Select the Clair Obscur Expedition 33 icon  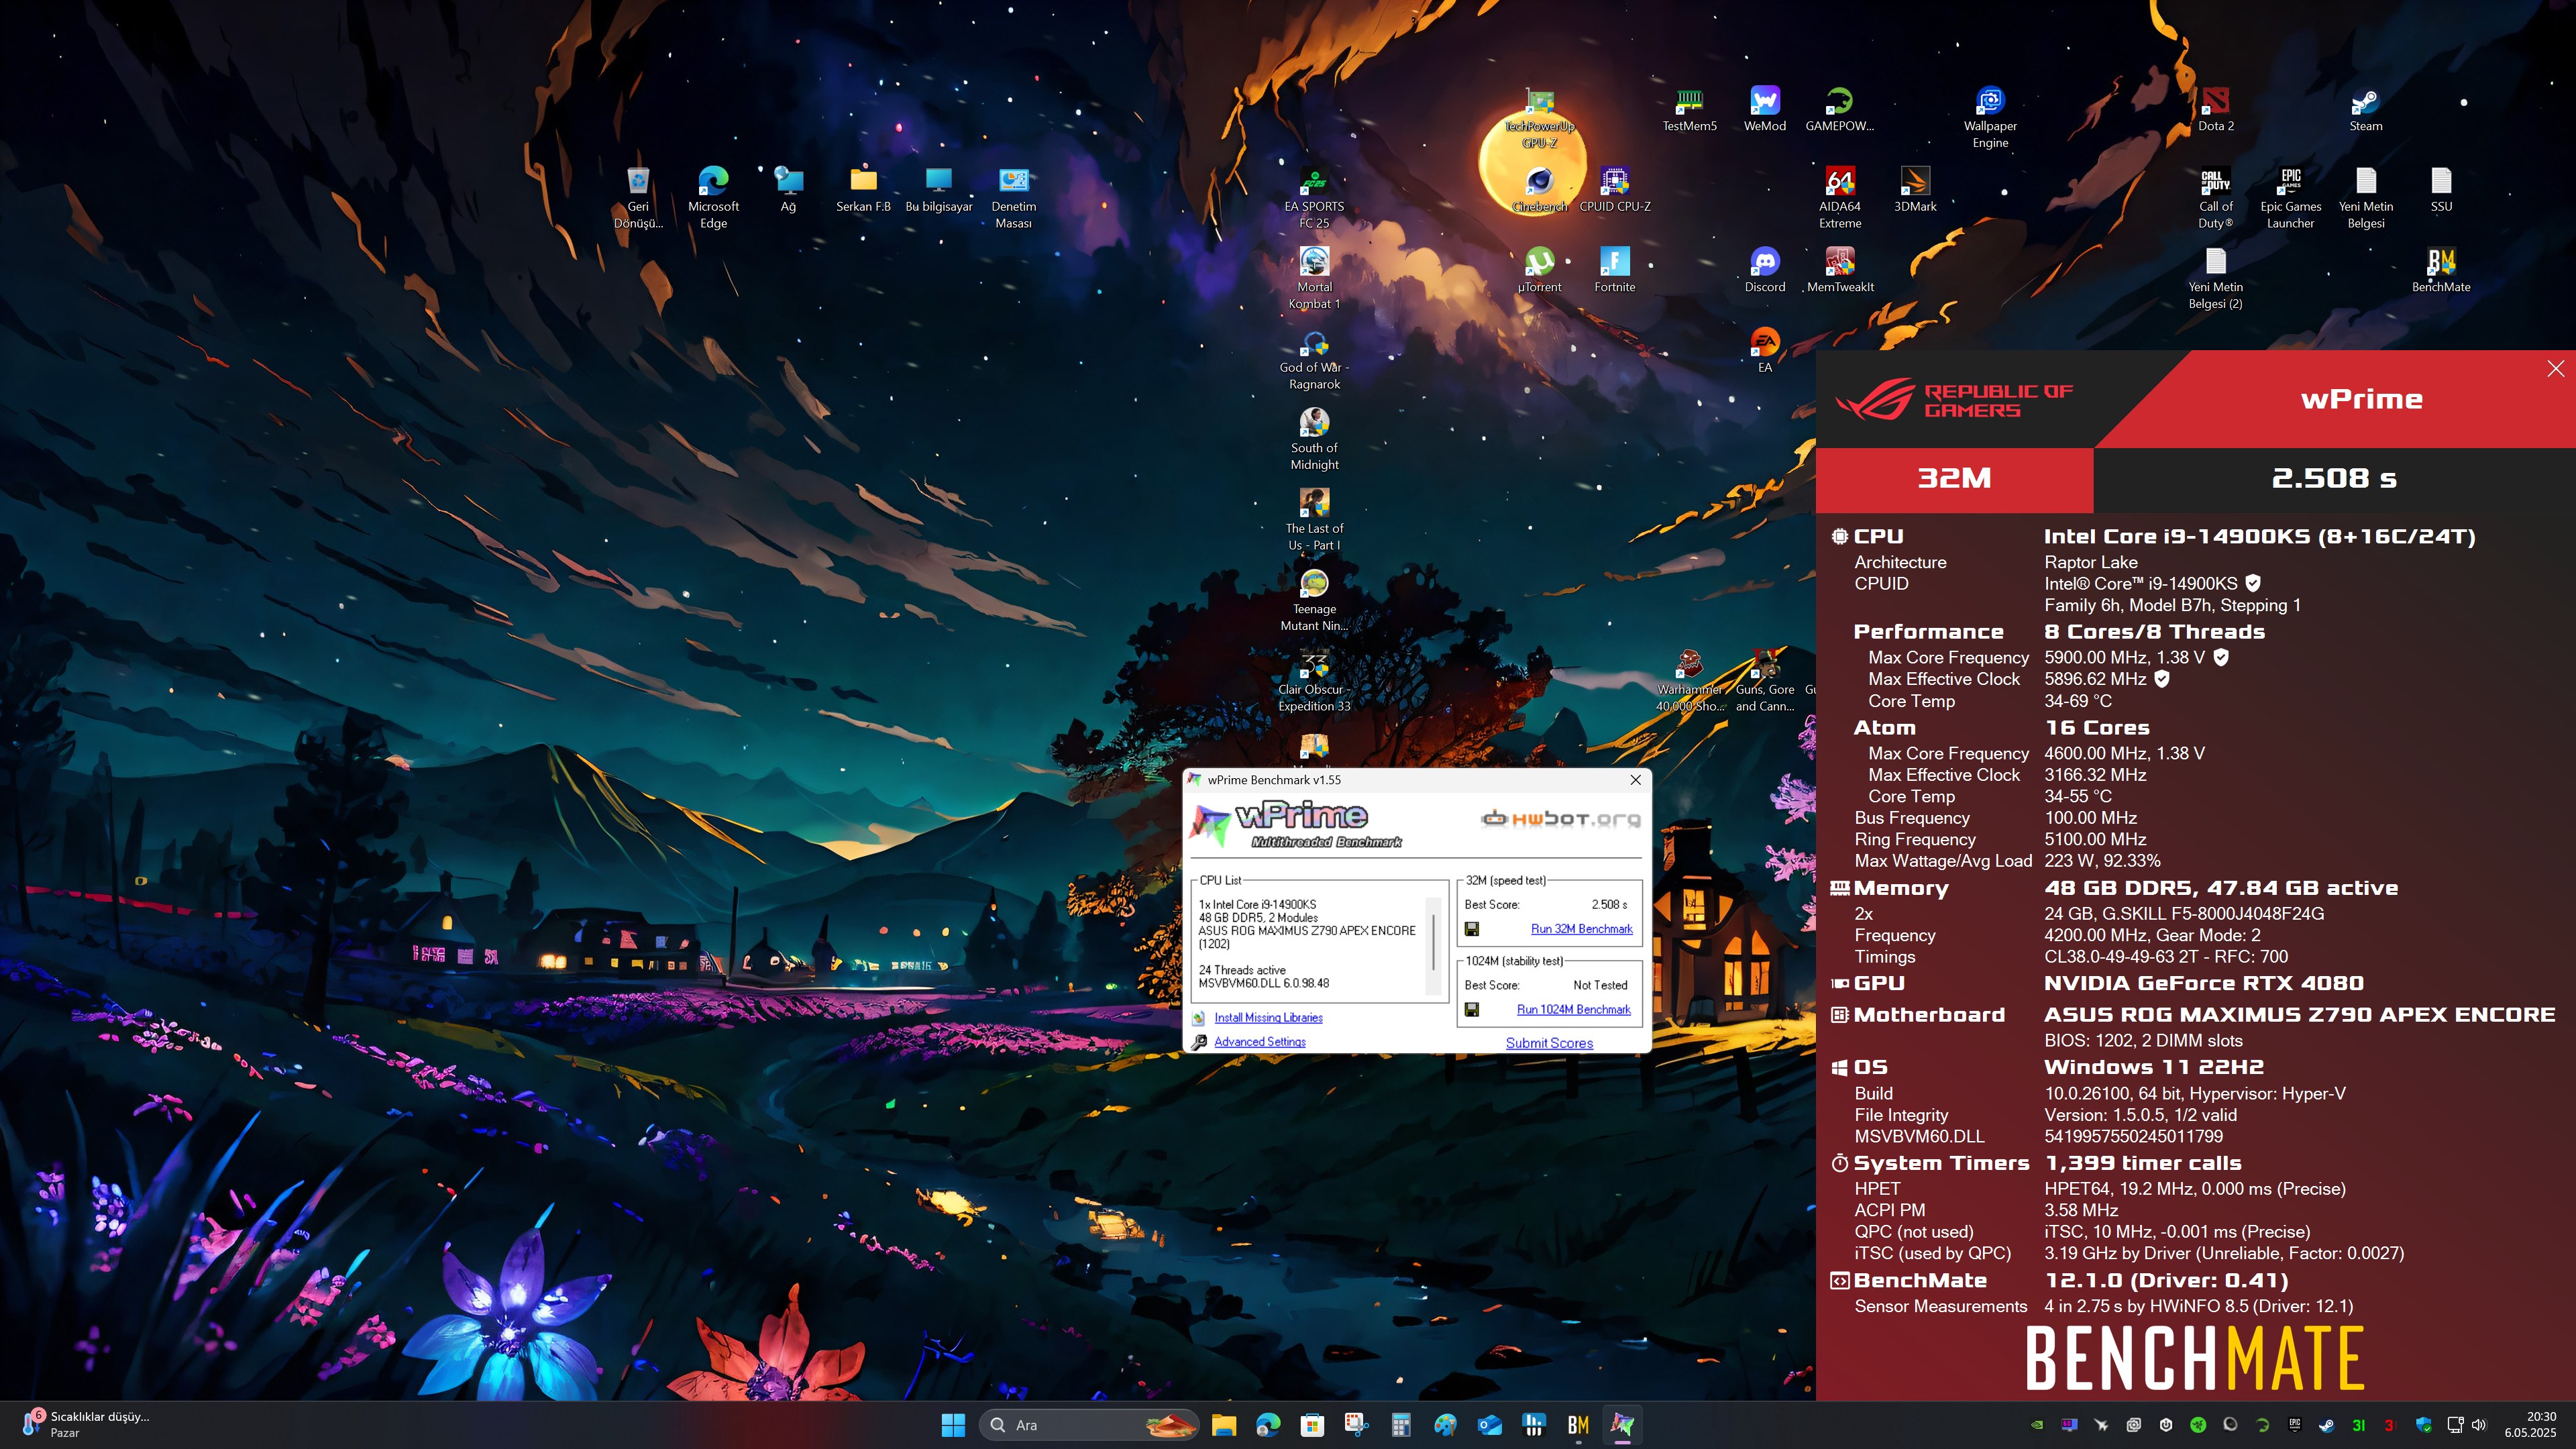pos(1314,681)
